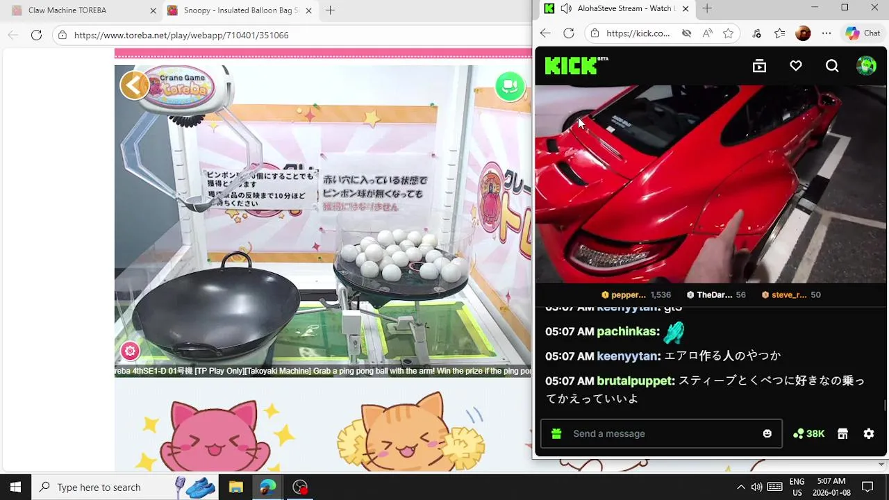Open chat settings gear icon

tap(869, 433)
